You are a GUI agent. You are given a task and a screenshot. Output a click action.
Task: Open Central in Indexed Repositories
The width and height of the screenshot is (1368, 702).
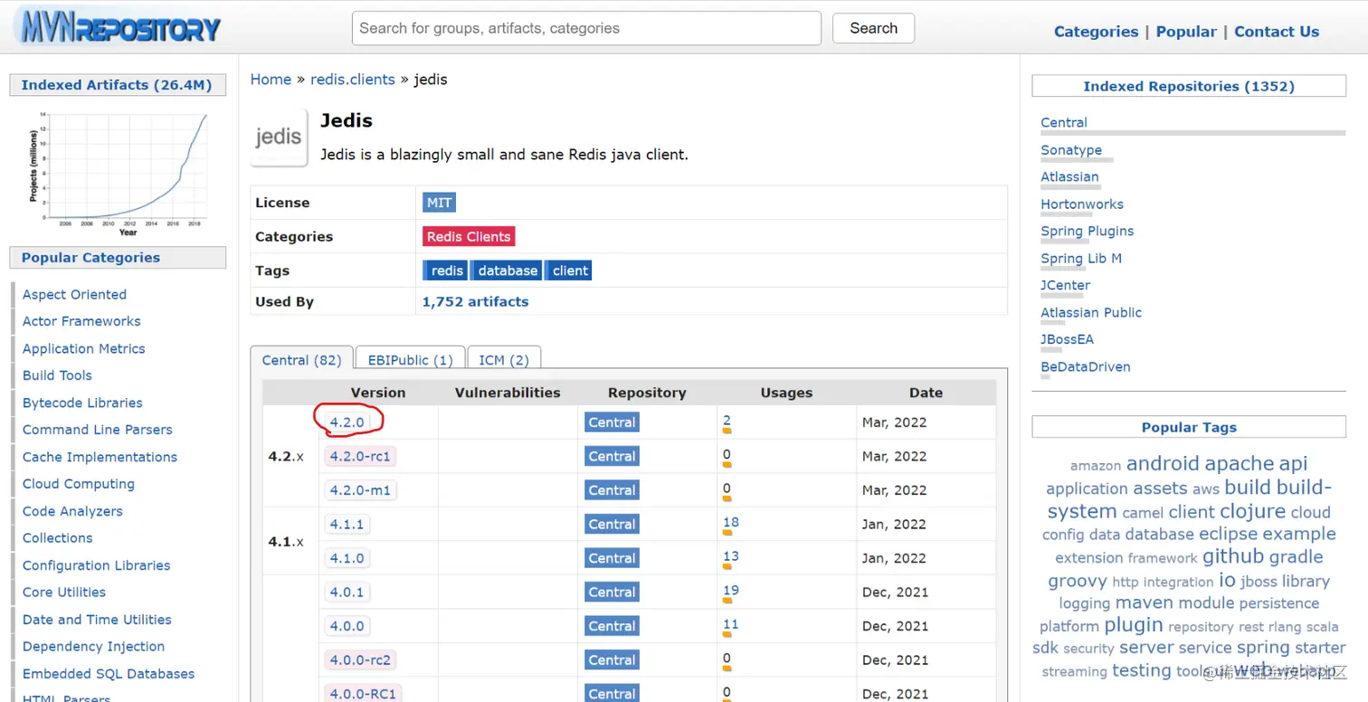coord(1064,123)
